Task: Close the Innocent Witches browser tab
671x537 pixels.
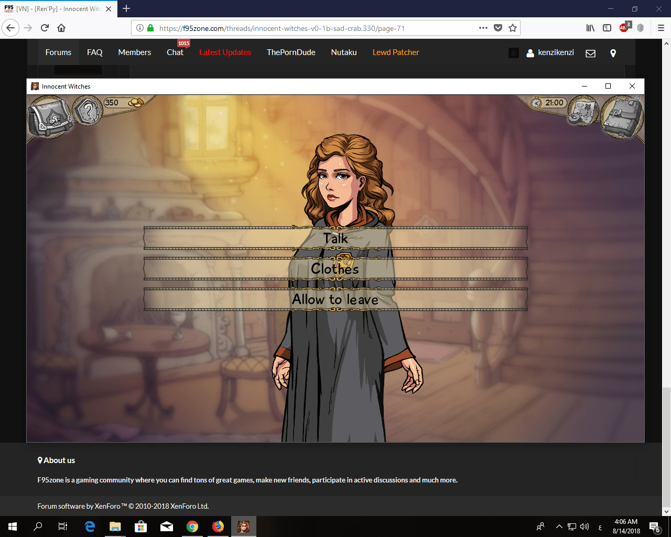Action: pyautogui.click(x=109, y=9)
